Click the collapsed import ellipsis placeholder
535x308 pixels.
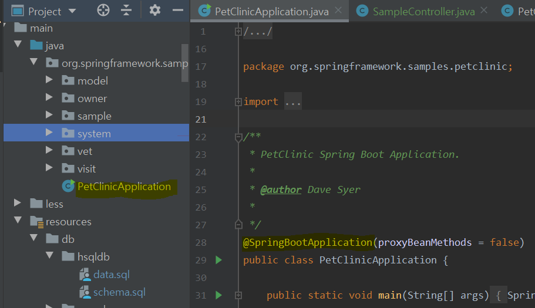point(292,101)
